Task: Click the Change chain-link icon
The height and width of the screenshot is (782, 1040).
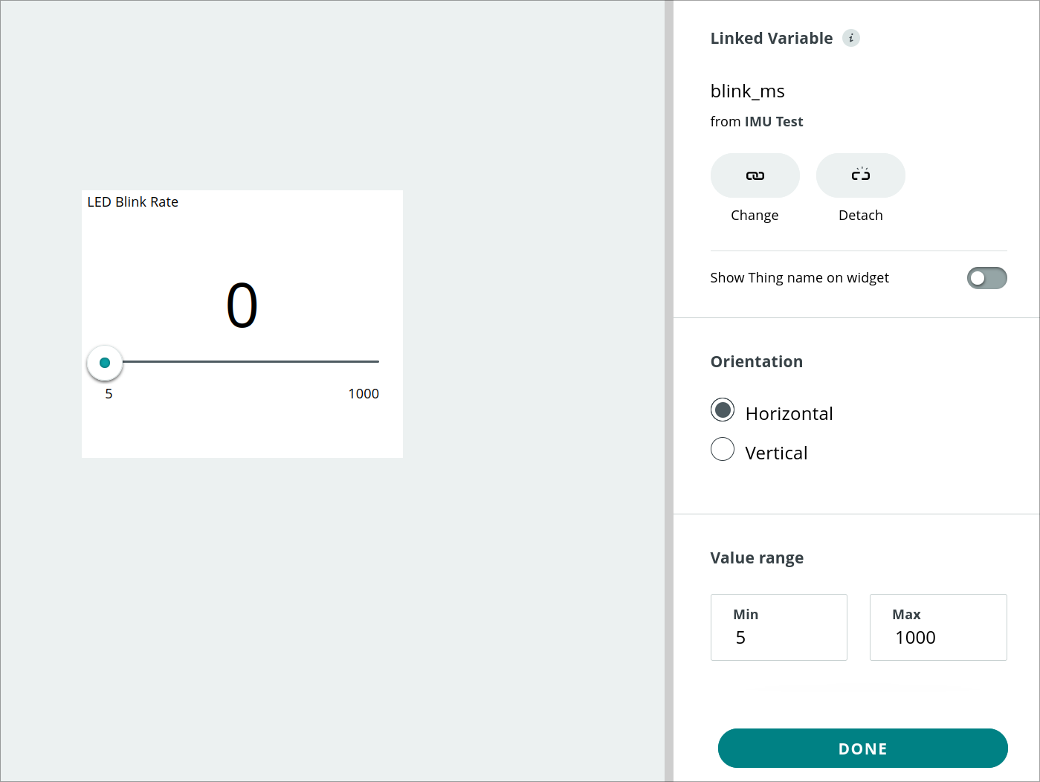Action: (755, 175)
